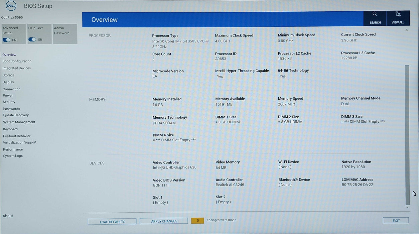419x234 pixels.
Task: Click Wi-Fi Device None value
Action: coord(285,167)
